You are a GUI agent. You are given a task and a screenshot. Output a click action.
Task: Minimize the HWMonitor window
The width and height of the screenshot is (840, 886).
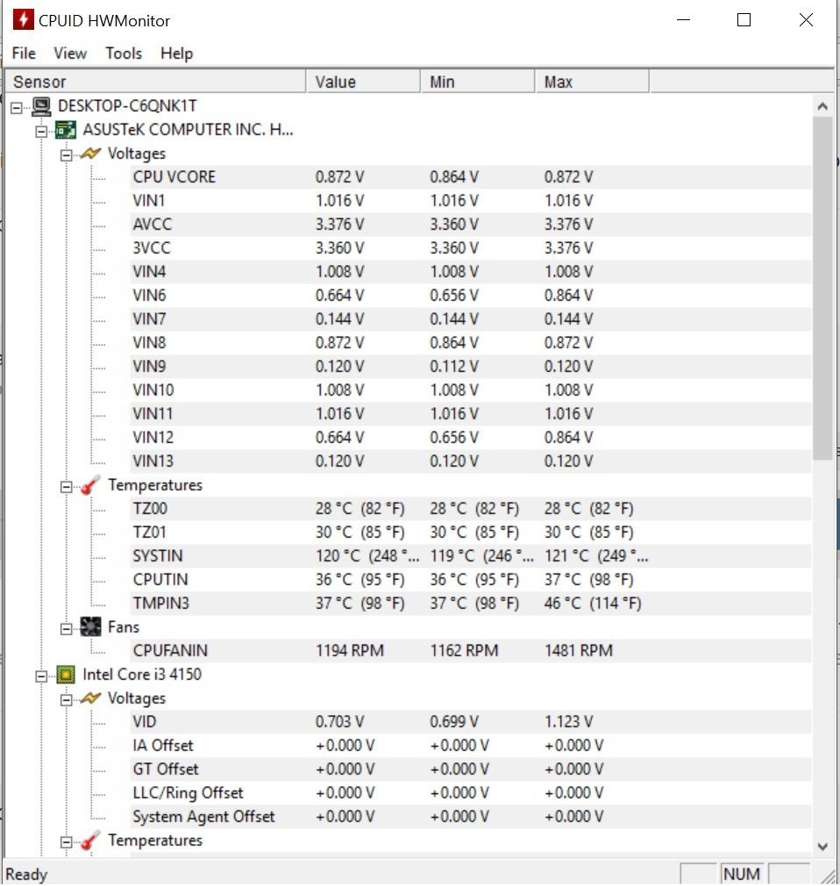[x=684, y=20]
